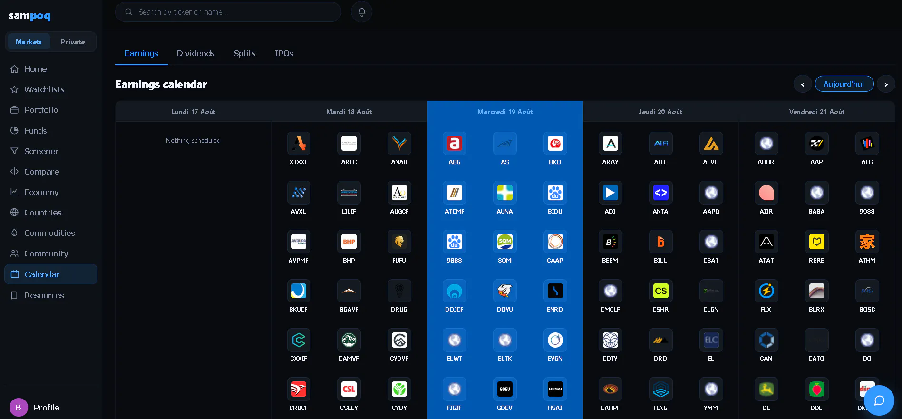This screenshot has width=902, height=419.
Task: Click the Aujourd'hui button
Action: [844, 84]
